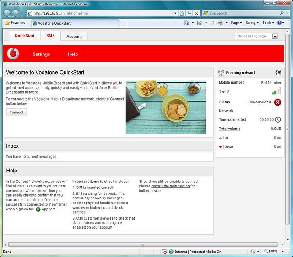The image size is (293, 257).
Task: Click the USB modem promotional image
Action: click(x=166, y=107)
